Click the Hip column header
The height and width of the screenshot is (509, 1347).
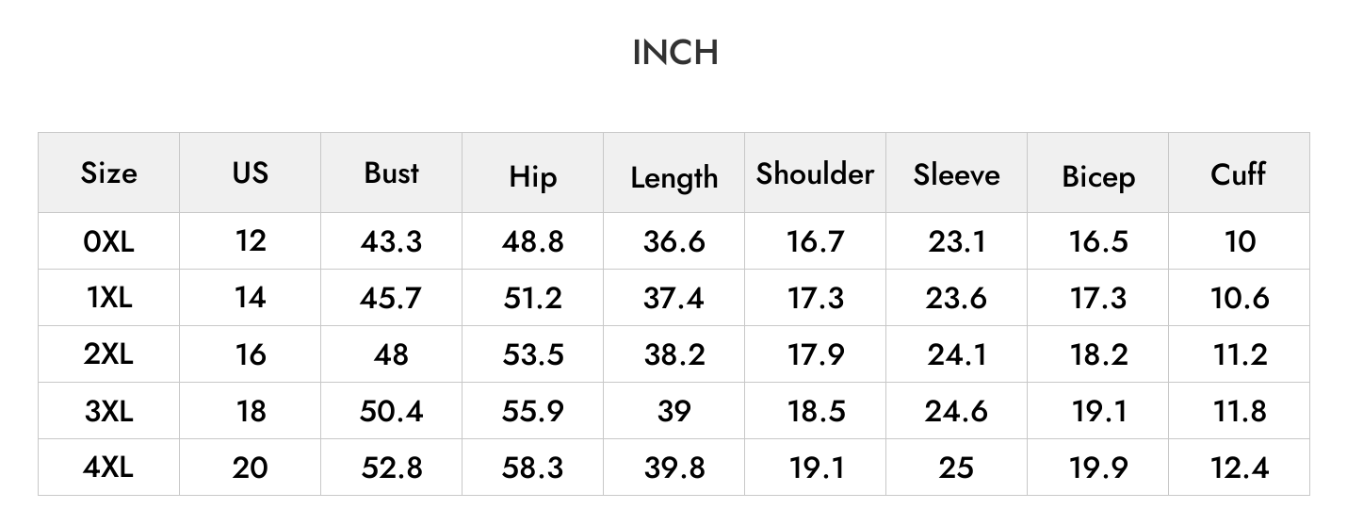pos(532,177)
